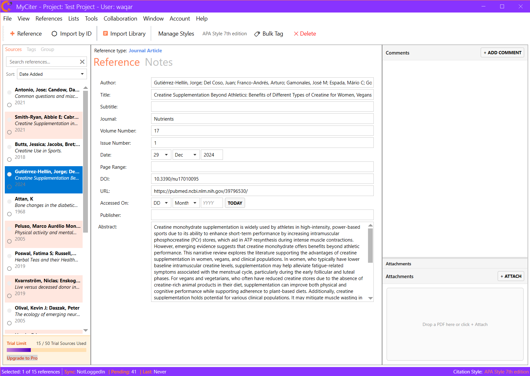Click the empty Subtitle field
530x376 pixels.
(262, 107)
